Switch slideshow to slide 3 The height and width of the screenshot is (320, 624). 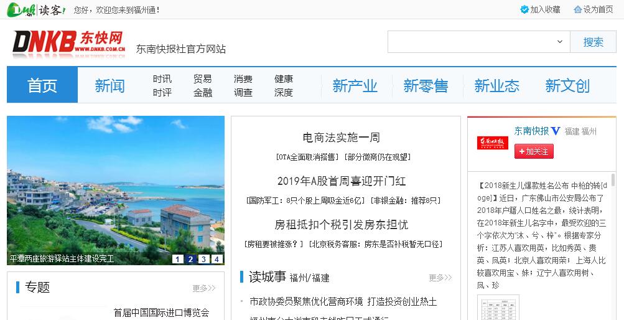pos(204,259)
